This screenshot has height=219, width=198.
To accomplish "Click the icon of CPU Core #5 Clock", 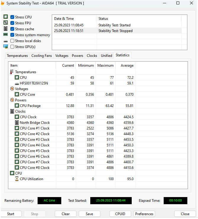I will 17,151.
